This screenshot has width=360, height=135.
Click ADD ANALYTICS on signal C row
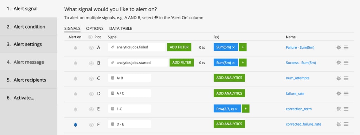(x=229, y=78)
